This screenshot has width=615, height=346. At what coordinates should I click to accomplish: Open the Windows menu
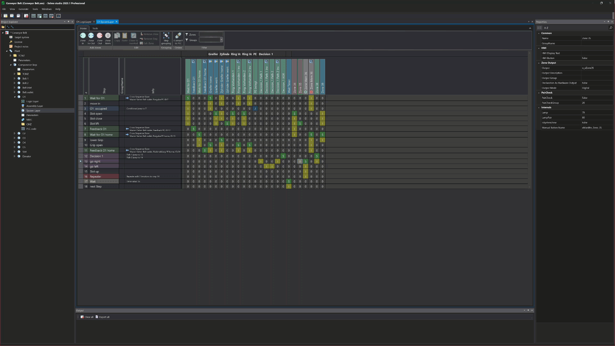click(x=46, y=9)
